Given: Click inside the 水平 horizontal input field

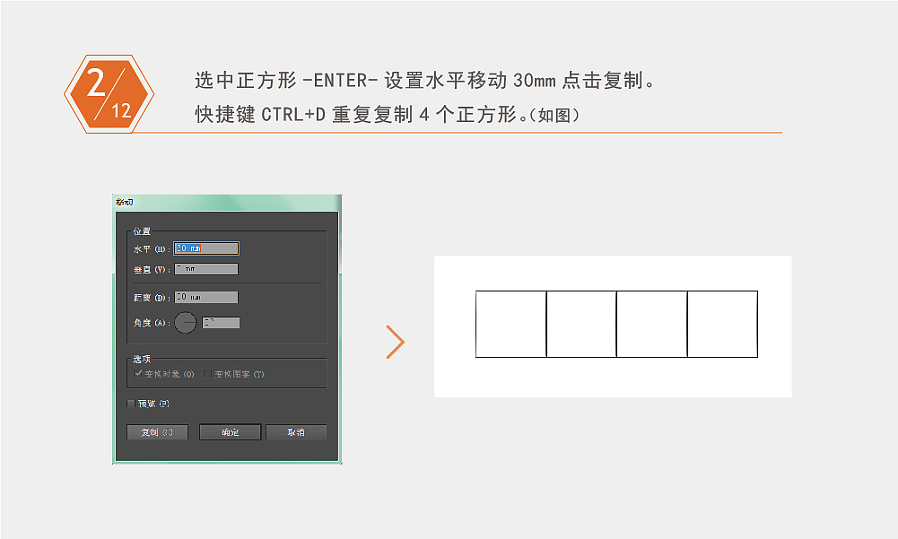Looking at the screenshot, I should pos(206,248).
